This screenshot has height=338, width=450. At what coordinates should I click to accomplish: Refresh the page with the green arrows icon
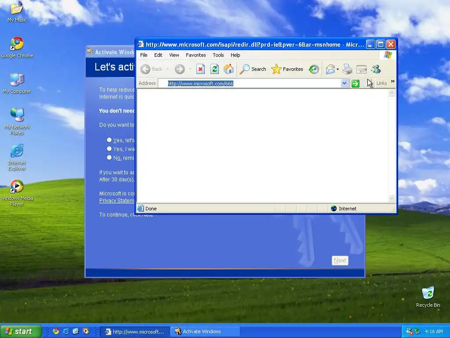pos(214,69)
